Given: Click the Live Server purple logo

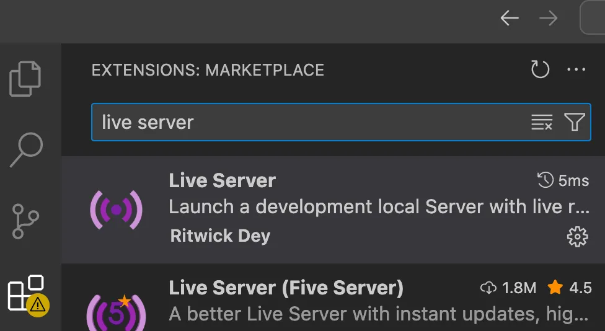Looking at the screenshot, I should (116, 210).
